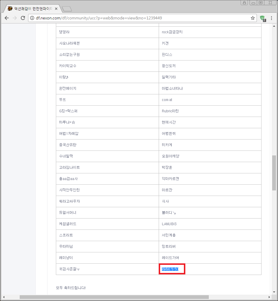Viewport: 278px width, 301px height.
Task: Open a new tab button
Action: point(67,9)
